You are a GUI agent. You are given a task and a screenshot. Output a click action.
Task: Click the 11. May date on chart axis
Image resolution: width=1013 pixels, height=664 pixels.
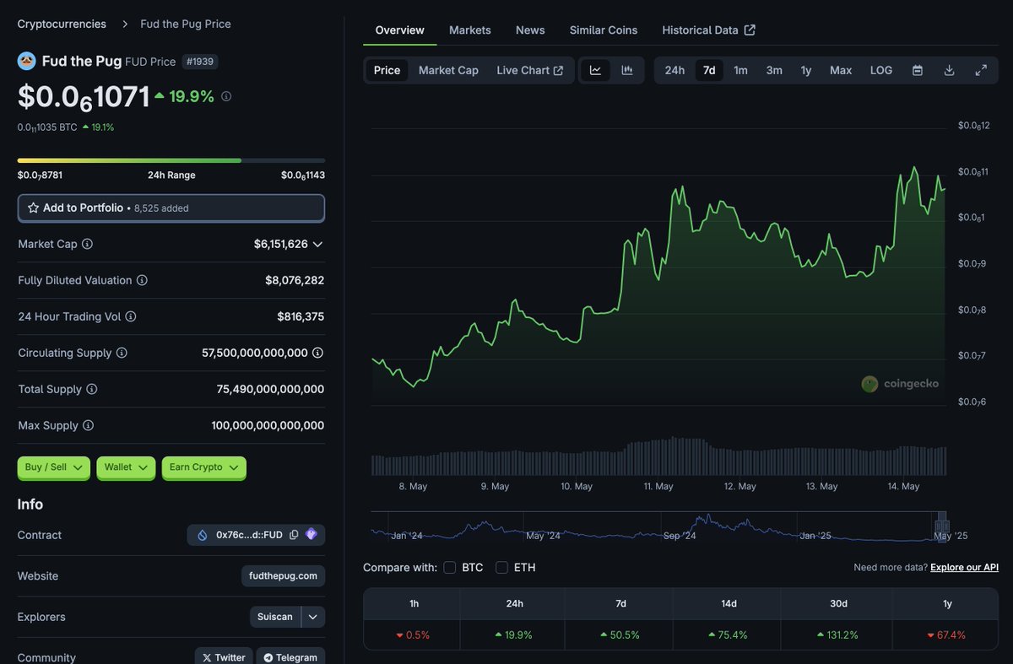point(658,487)
